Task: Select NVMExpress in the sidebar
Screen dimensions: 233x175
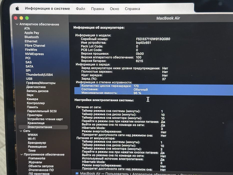Action: [34, 54]
